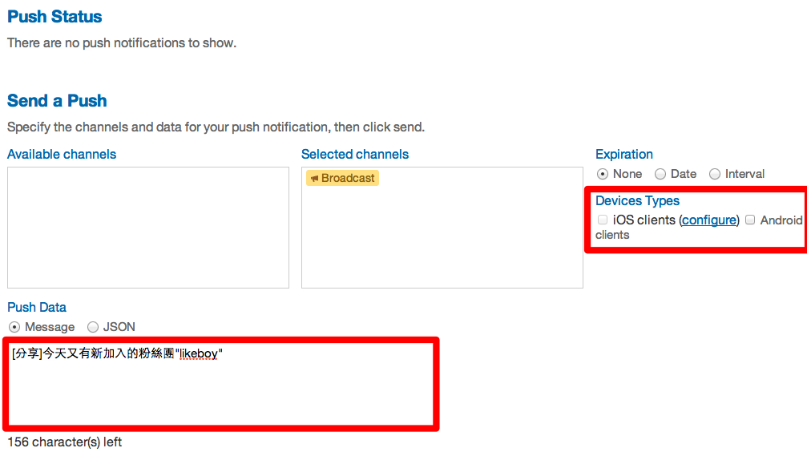Click the characters left counter text
The height and width of the screenshot is (452, 807).
[64, 442]
